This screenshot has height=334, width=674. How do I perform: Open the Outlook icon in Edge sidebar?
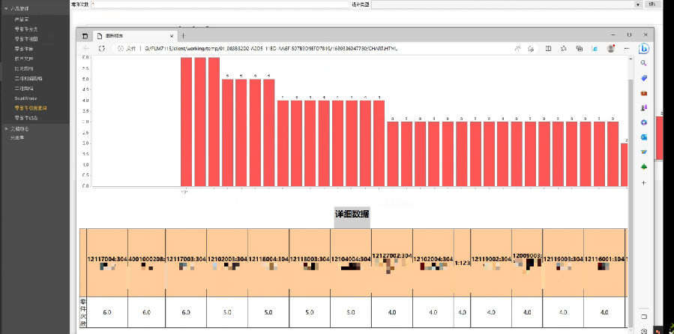point(643,137)
